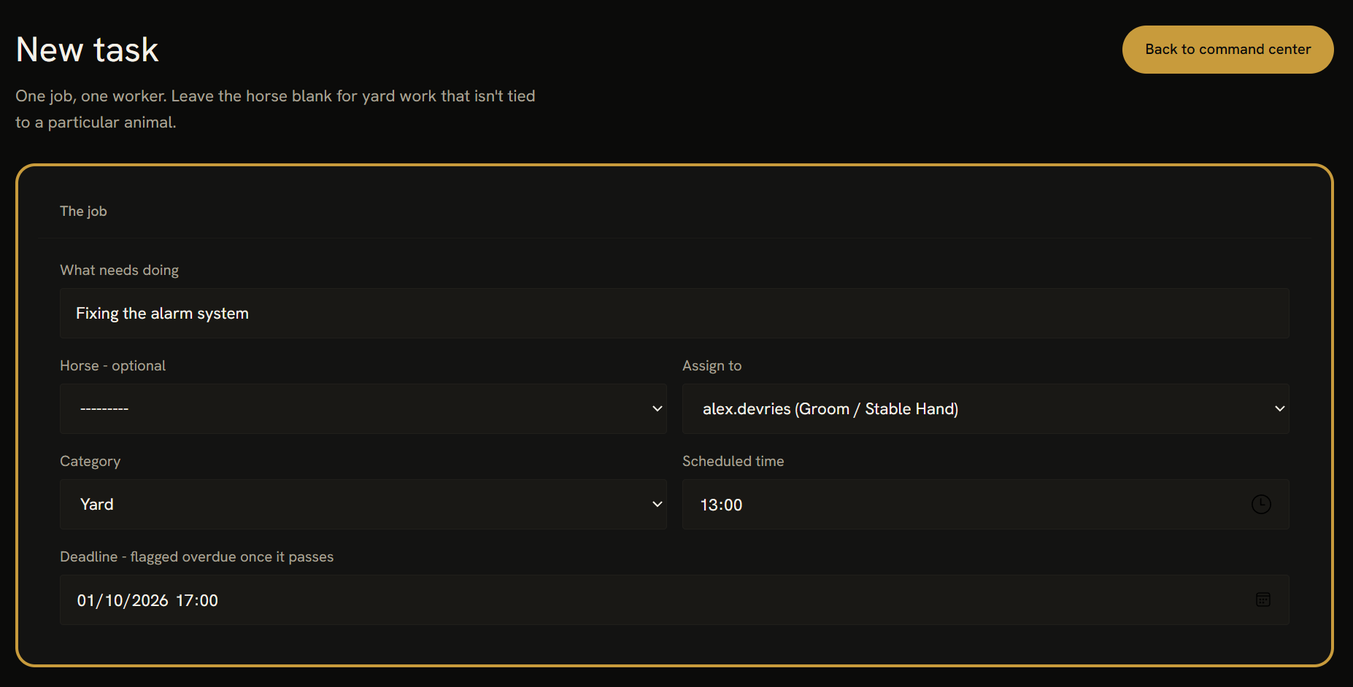Screen dimensions: 1353x687
Task: Click the Deadline flagged overdue label
Action: point(196,556)
